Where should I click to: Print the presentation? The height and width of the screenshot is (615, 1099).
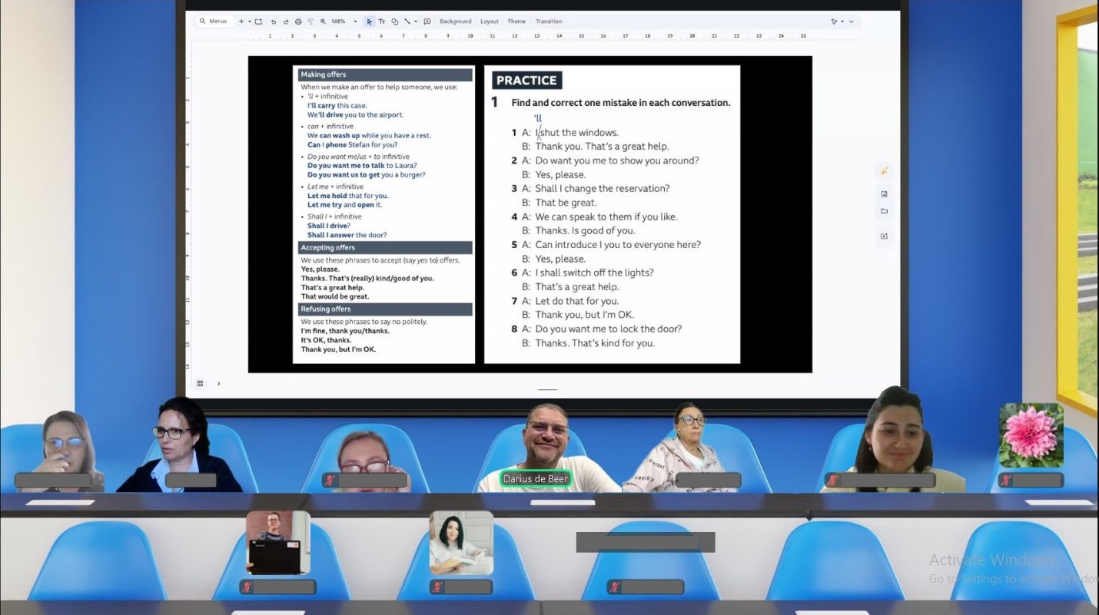click(x=298, y=21)
